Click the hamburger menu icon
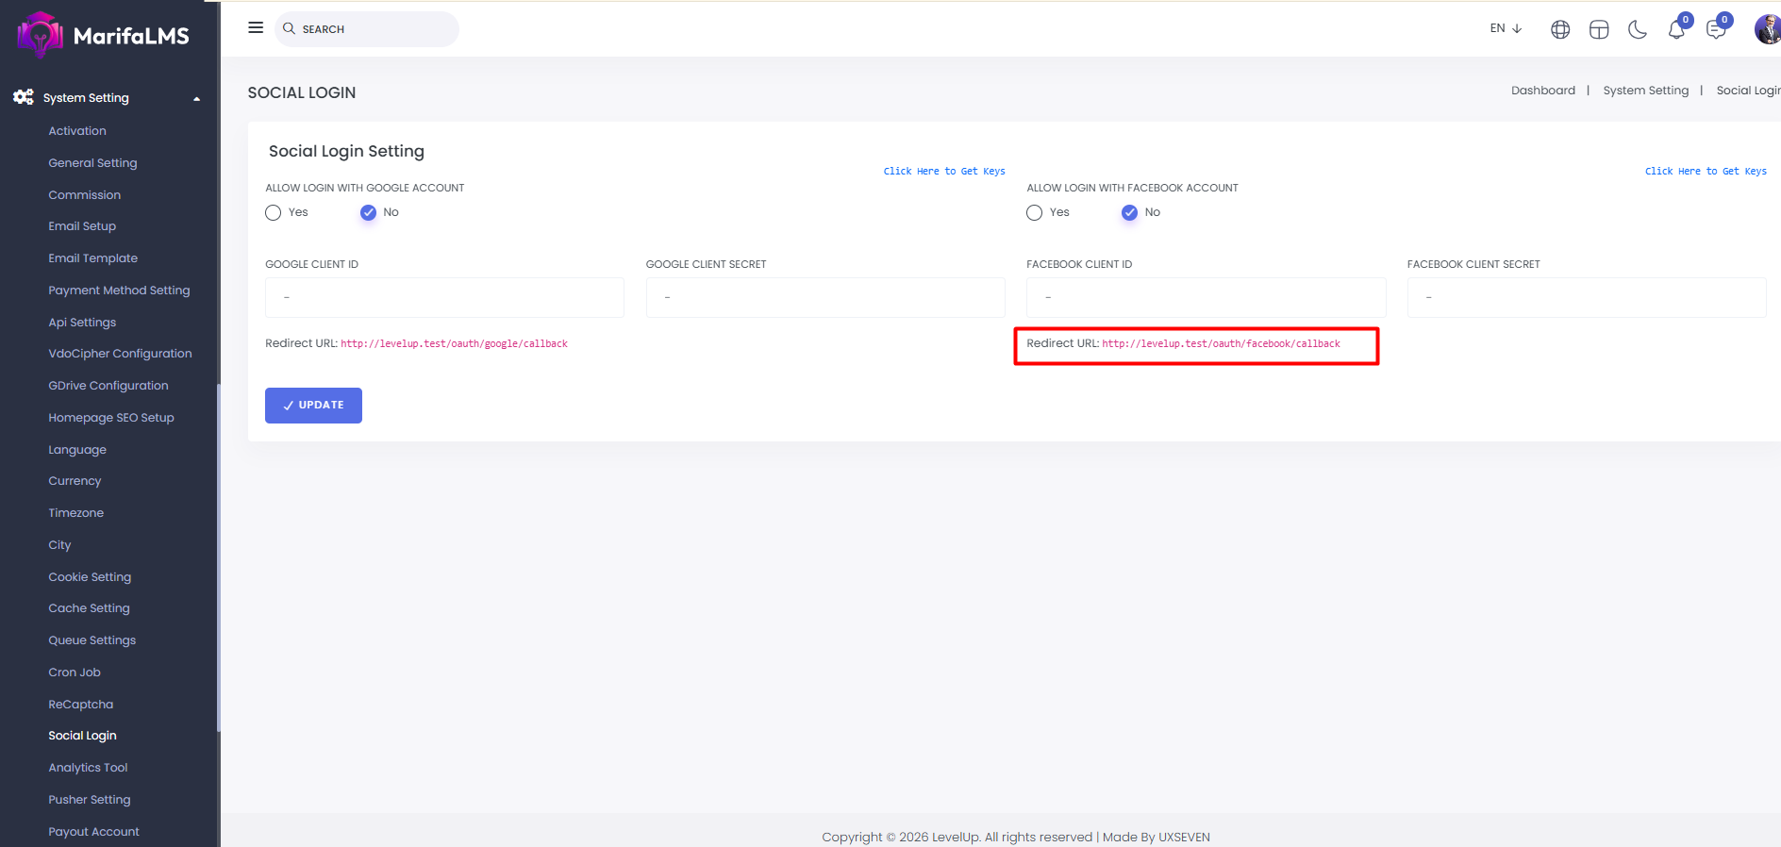 coord(256,28)
